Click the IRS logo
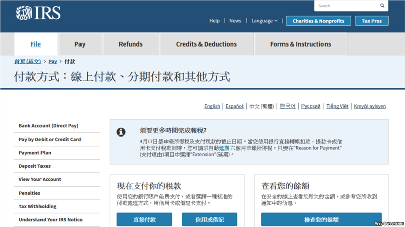 tap(38, 13)
